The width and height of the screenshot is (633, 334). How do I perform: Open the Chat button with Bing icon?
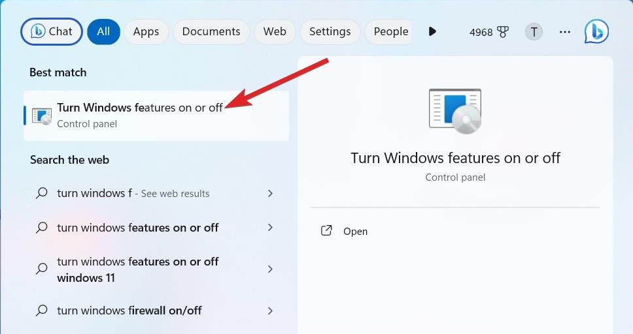[x=52, y=31]
